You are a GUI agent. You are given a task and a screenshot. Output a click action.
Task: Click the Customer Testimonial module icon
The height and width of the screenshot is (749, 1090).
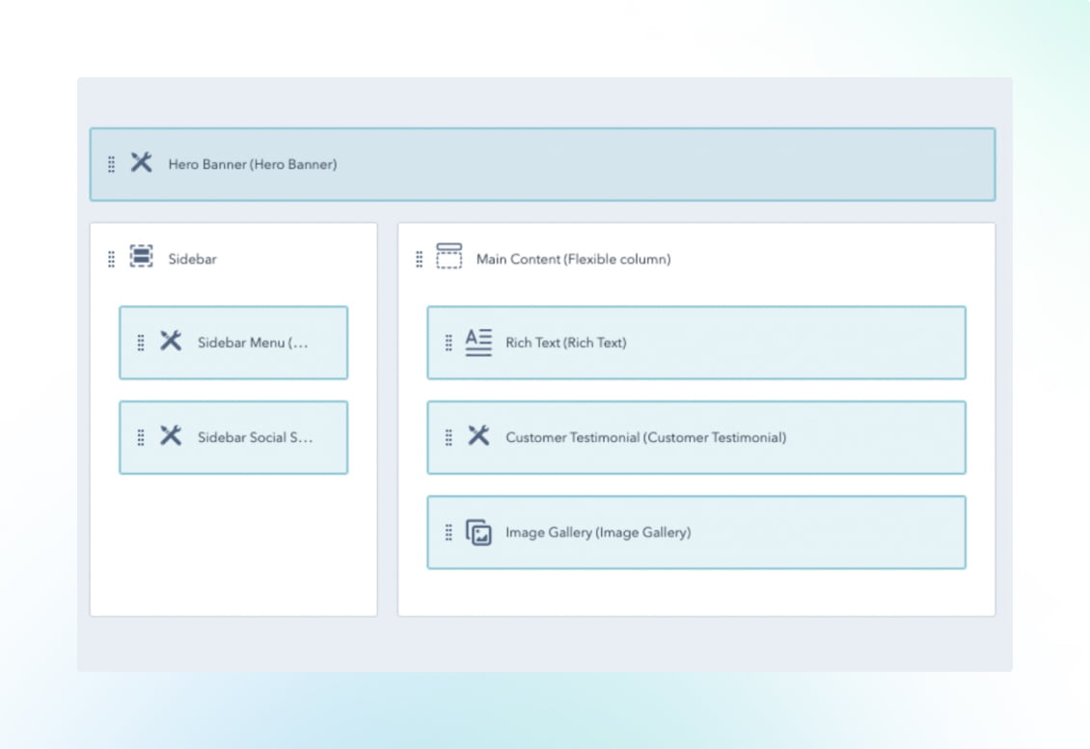pyautogui.click(x=477, y=437)
